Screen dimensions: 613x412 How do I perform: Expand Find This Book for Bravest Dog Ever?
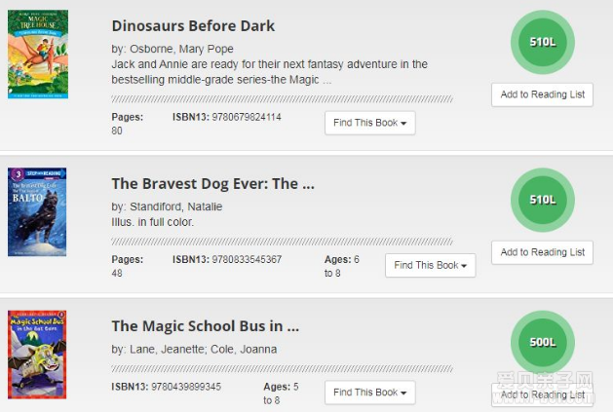[431, 266]
